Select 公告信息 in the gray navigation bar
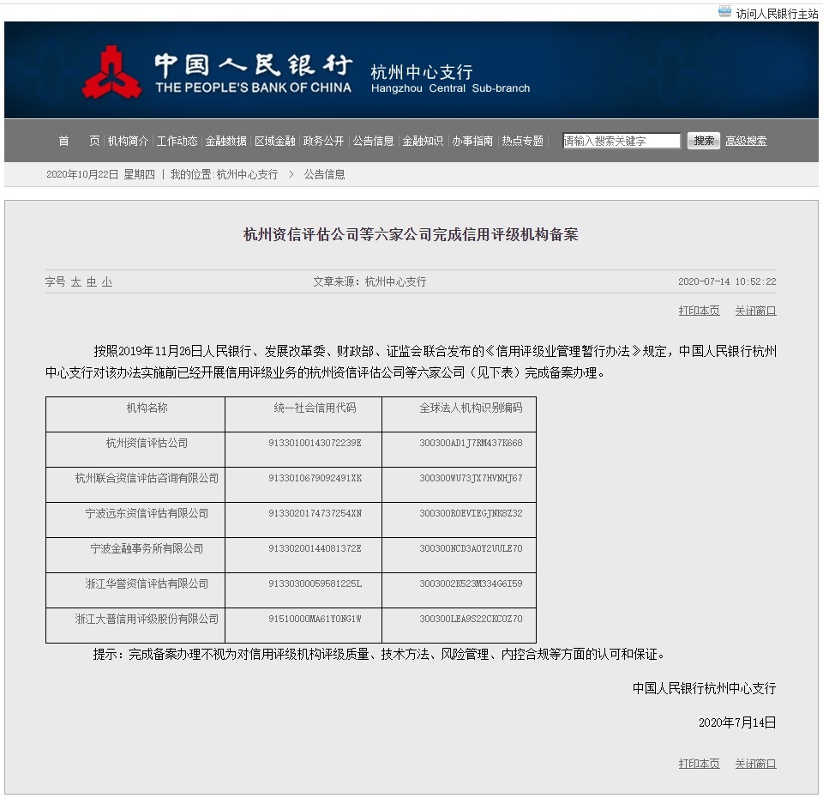This screenshot has height=798, width=823. coord(373,141)
